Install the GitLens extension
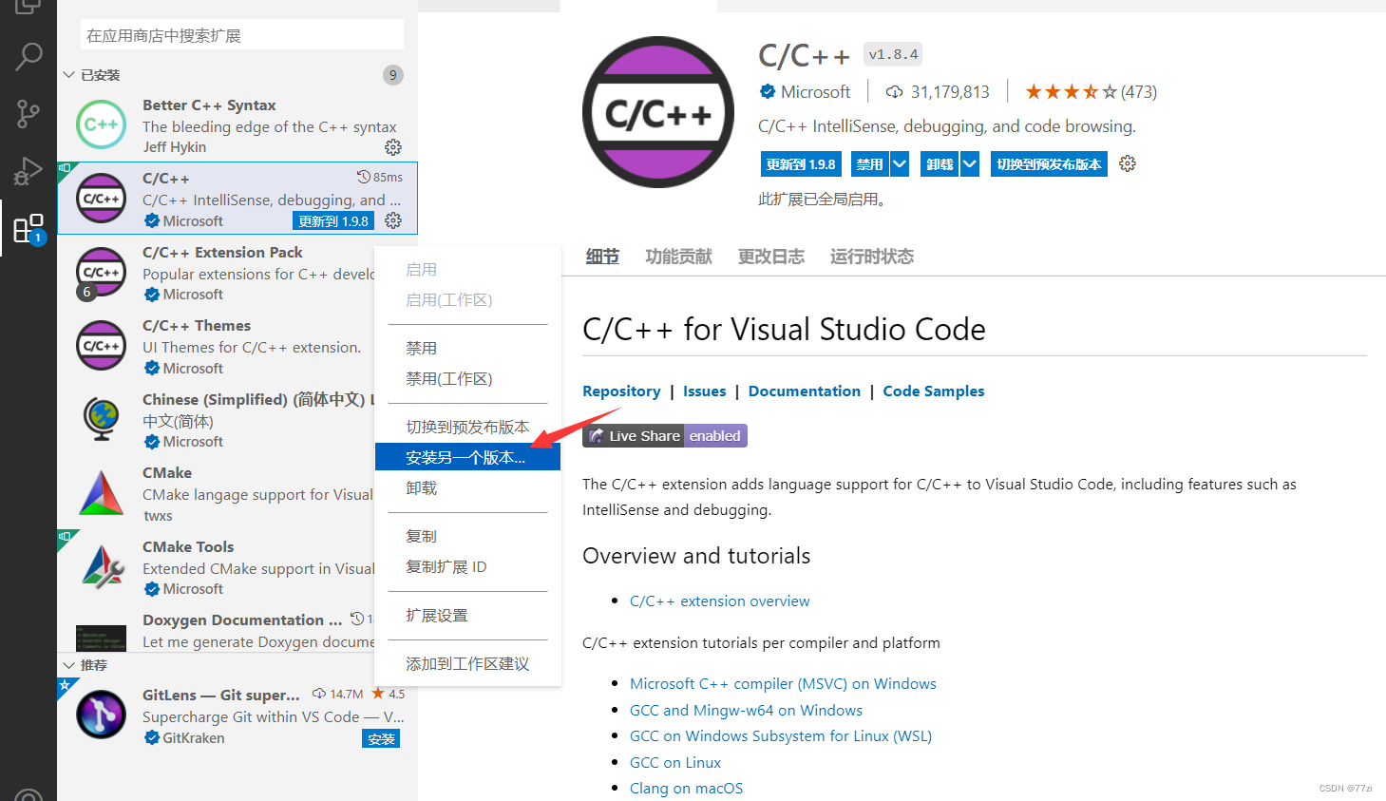The image size is (1386, 801). [x=381, y=739]
